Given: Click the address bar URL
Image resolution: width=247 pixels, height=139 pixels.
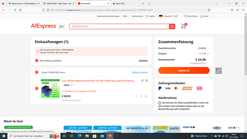Looking at the screenshot, I should click(x=104, y=10).
